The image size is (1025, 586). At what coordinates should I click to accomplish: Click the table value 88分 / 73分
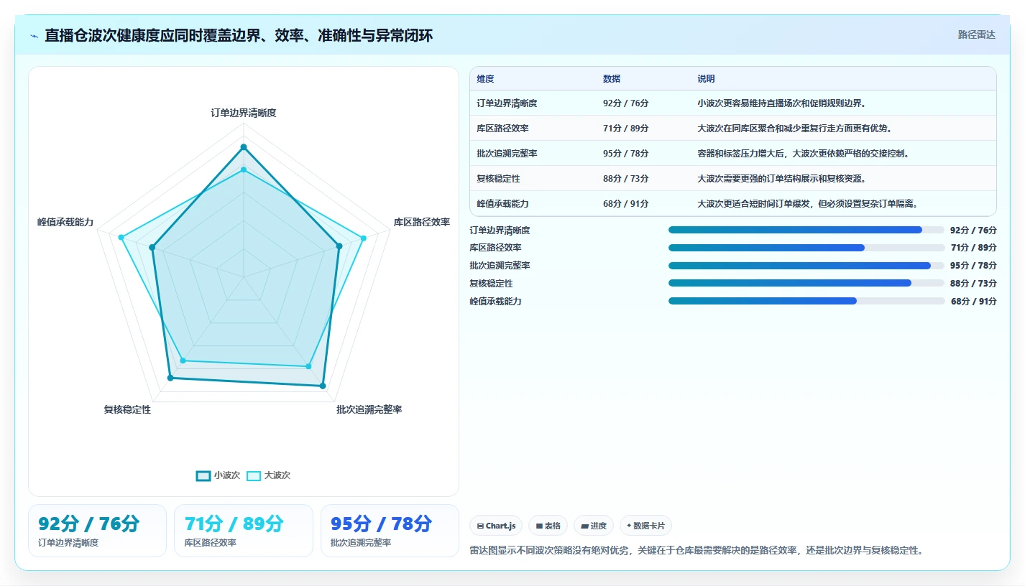[626, 179]
